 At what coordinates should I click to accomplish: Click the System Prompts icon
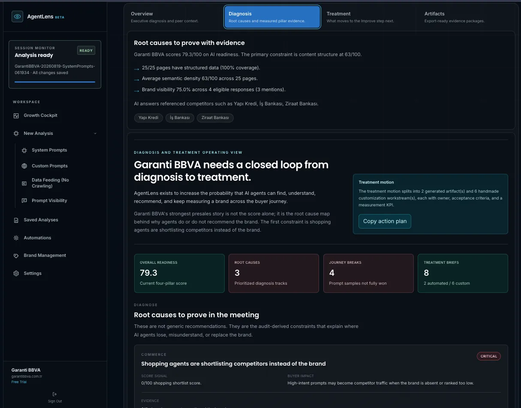tap(24, 150)
